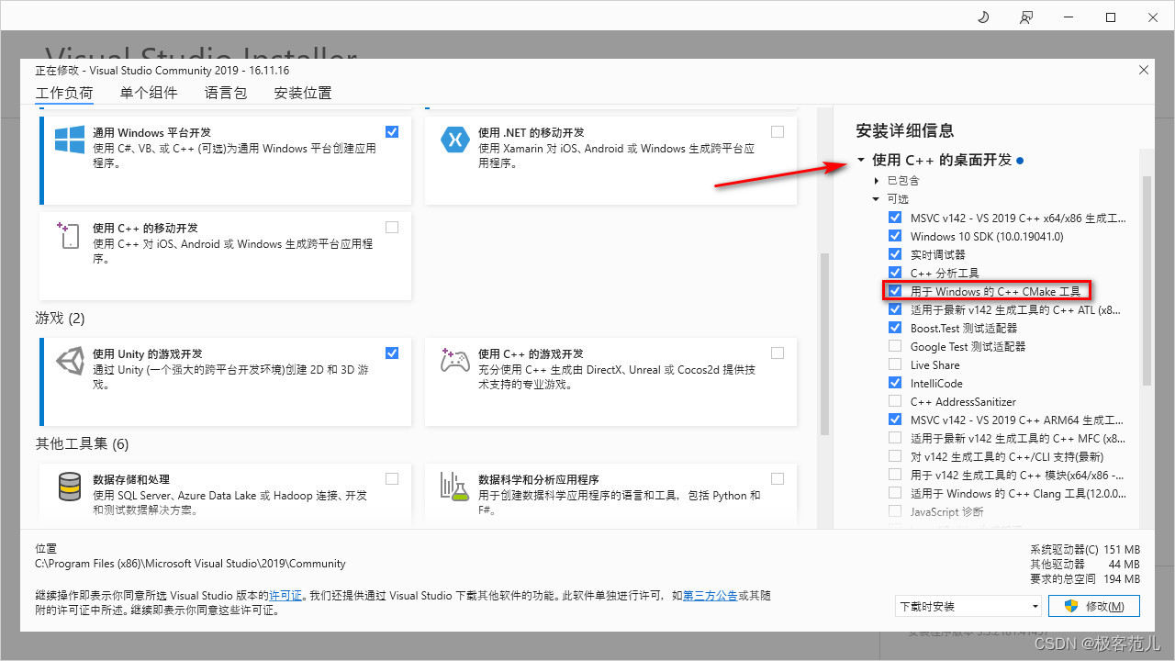Switch to the 安装位置 tab
The height and width of the screenshot is (661, 1175).
pos(303,93)
